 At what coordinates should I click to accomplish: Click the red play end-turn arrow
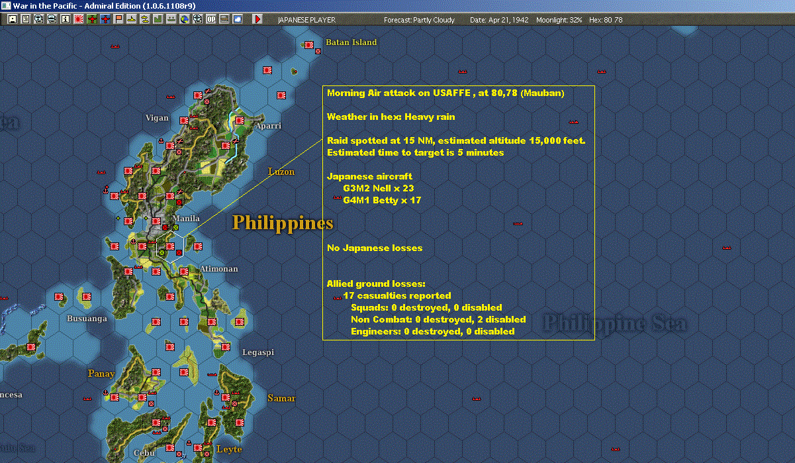(257, 19)
